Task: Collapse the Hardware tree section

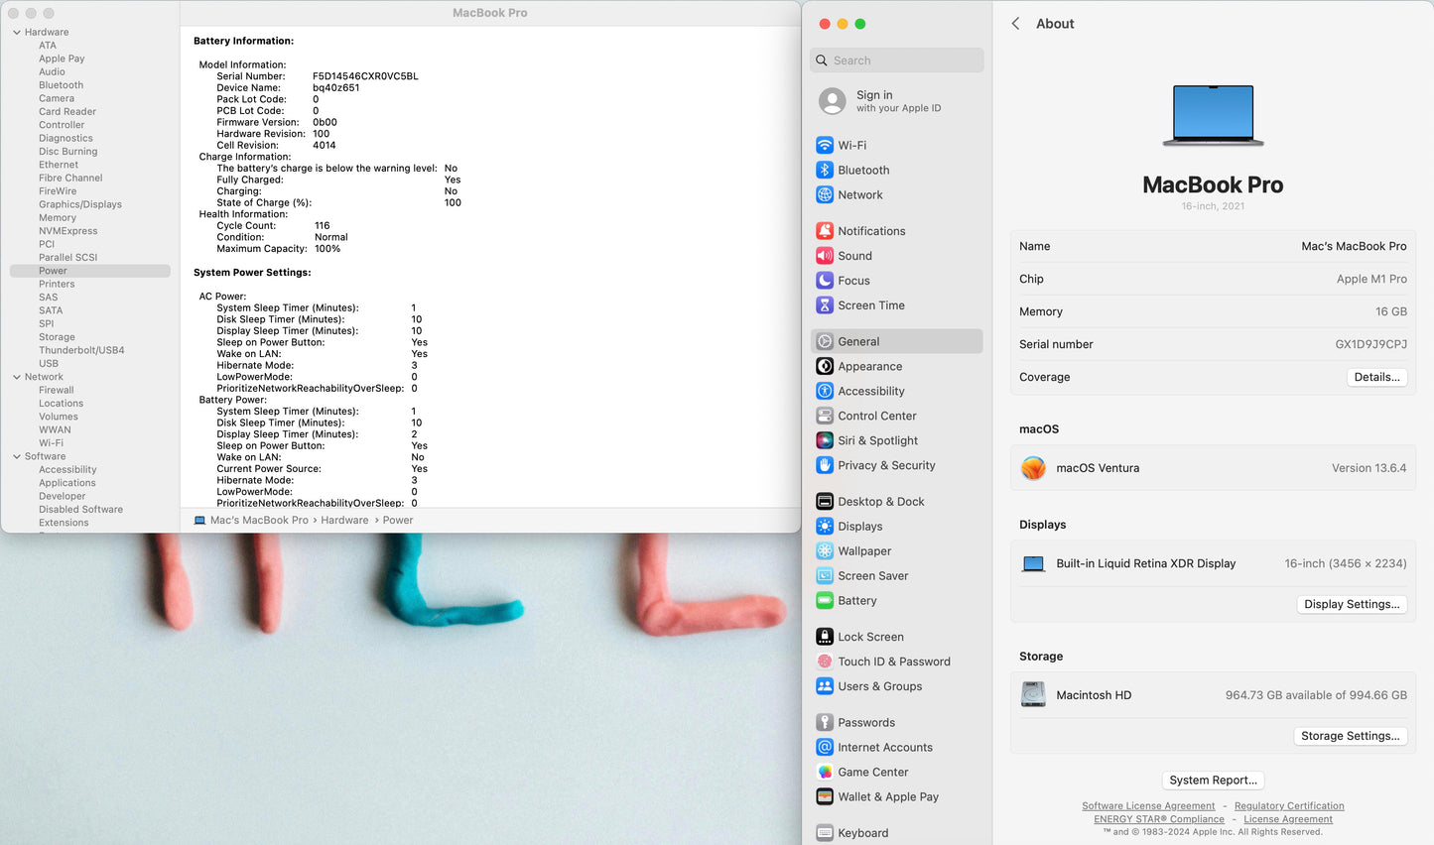Action: tap(17, 32)
